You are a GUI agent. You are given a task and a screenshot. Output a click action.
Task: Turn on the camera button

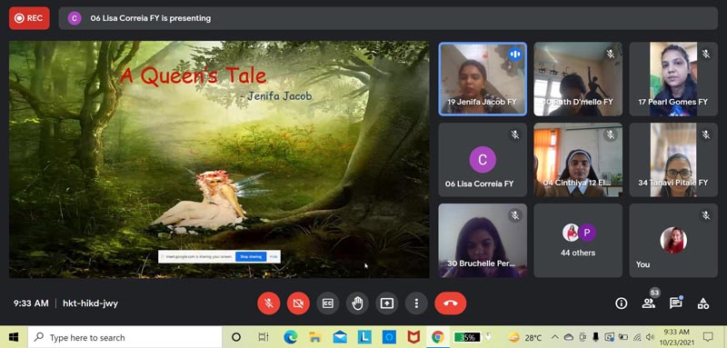tap(298, 303)
